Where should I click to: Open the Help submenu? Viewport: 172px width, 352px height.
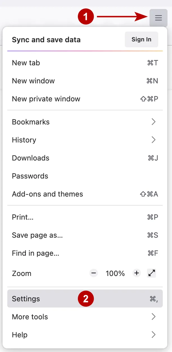click(153, 335)
